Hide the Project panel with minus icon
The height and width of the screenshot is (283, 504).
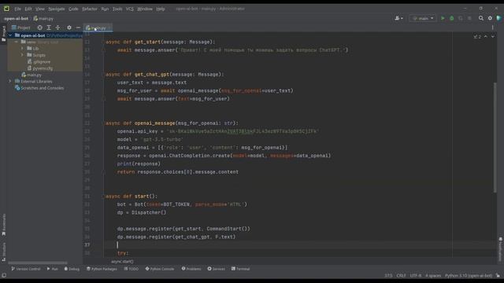78,28
